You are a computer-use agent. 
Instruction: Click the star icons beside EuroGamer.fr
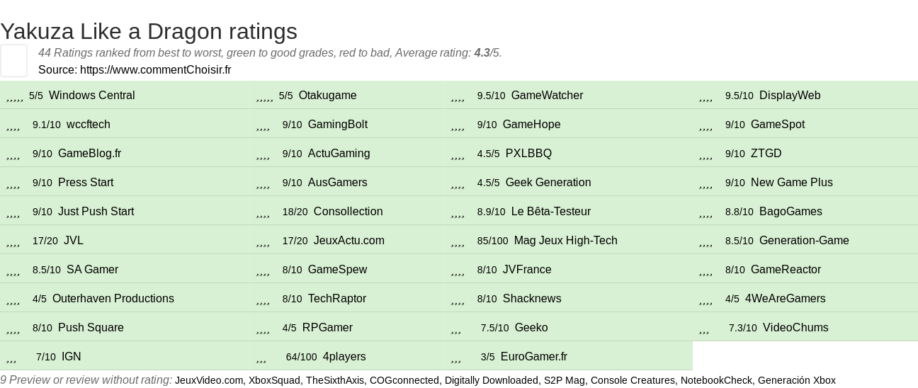456,357
